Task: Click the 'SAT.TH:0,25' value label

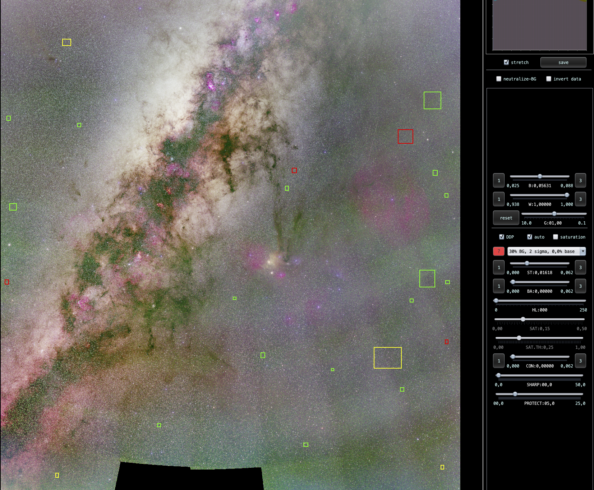Action: (539, 347)
